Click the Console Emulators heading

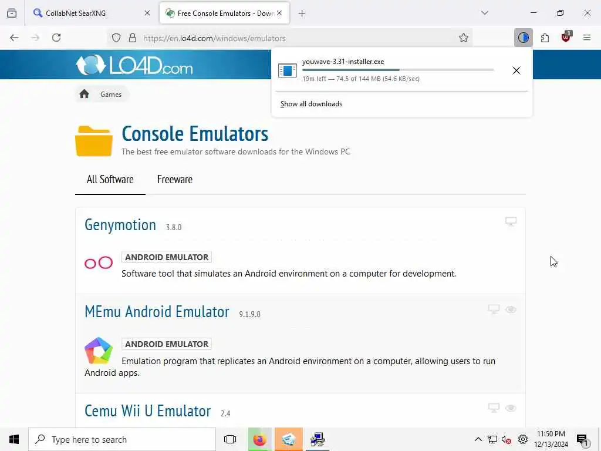pos(195,134)
